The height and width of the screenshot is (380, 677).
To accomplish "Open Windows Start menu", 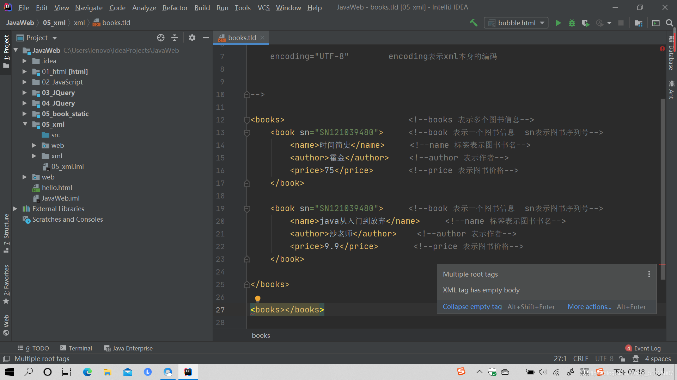I will tap(10, 372).
